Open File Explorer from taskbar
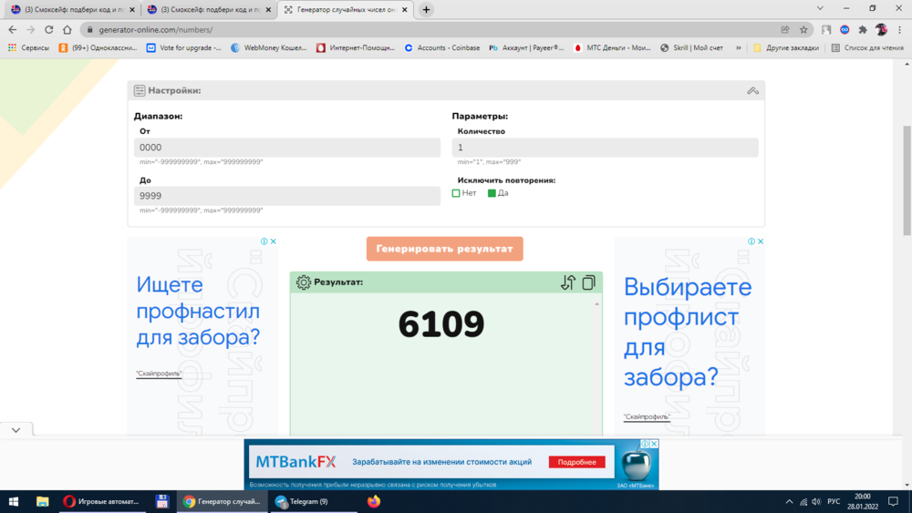The image size is (912, 513). click(x=43, y=501)
